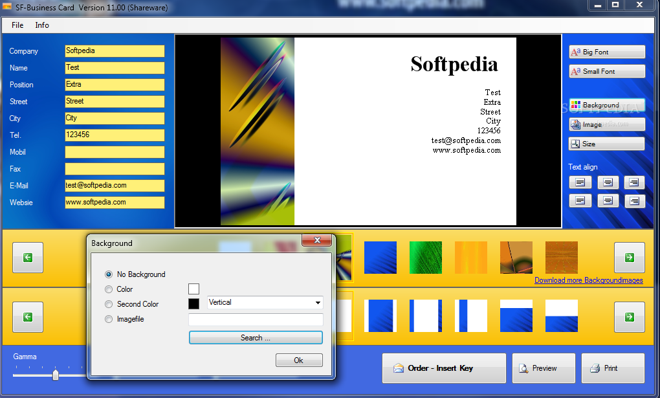Viewport: 660px width, 398px height.
Task: Choose layout with large blue bottom area
Action: pyautogui.click(x=516, y=316)
